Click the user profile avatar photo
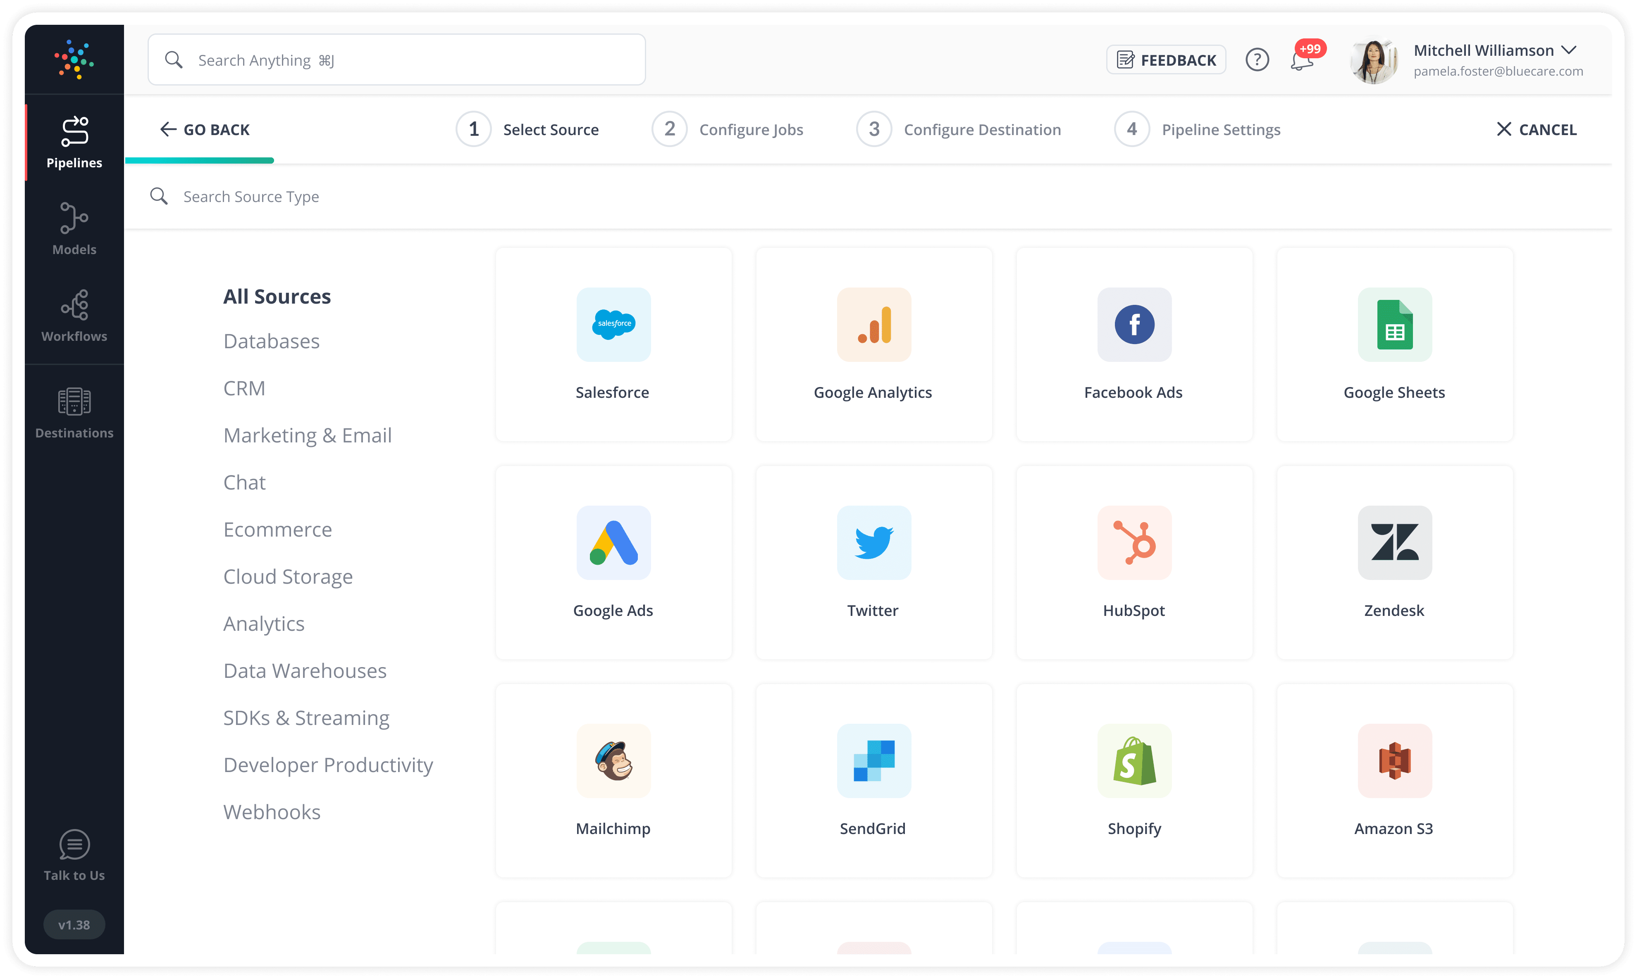 pyautogui.click(x=1374, y=60)
